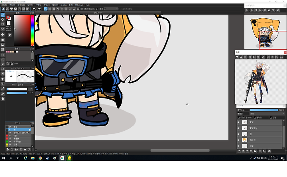
Task: Undock the brush preview panel
Action: [x=31, y=69]
